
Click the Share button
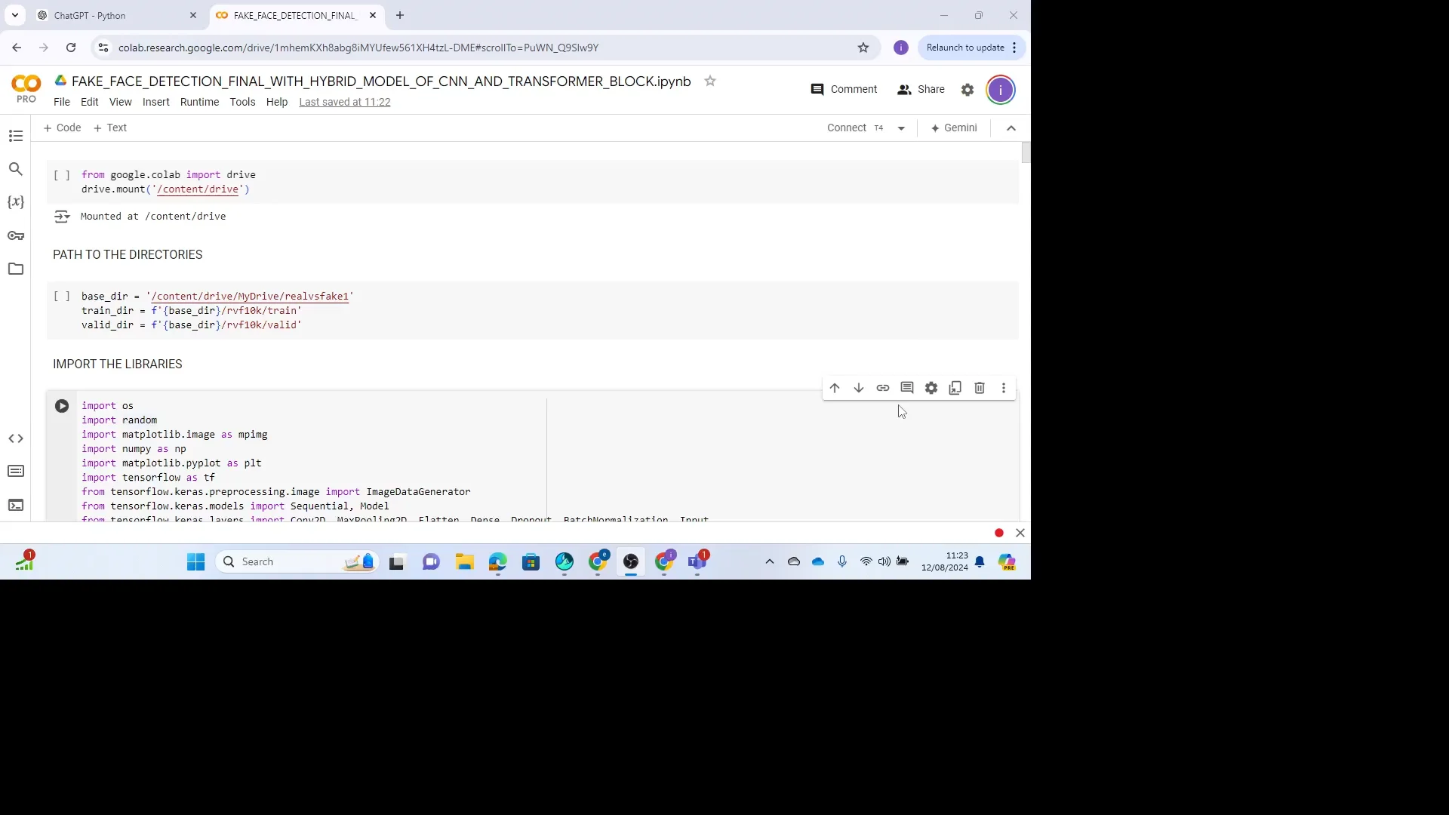click(921, 89)
